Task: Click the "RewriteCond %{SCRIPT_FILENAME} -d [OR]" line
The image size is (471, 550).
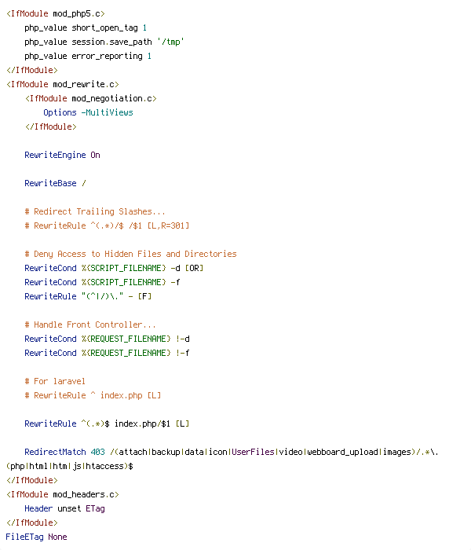Action: tap(114, 268)
